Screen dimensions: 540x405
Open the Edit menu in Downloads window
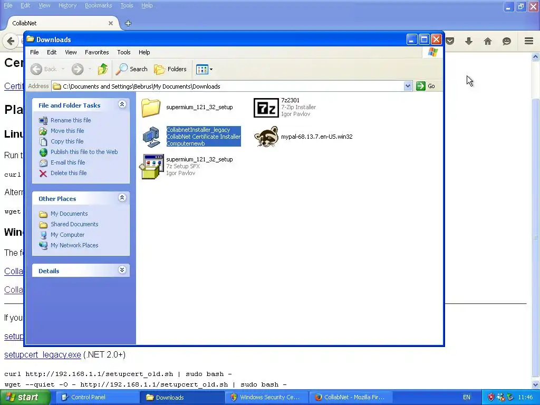pyautogui.click(x=52, y=52)
